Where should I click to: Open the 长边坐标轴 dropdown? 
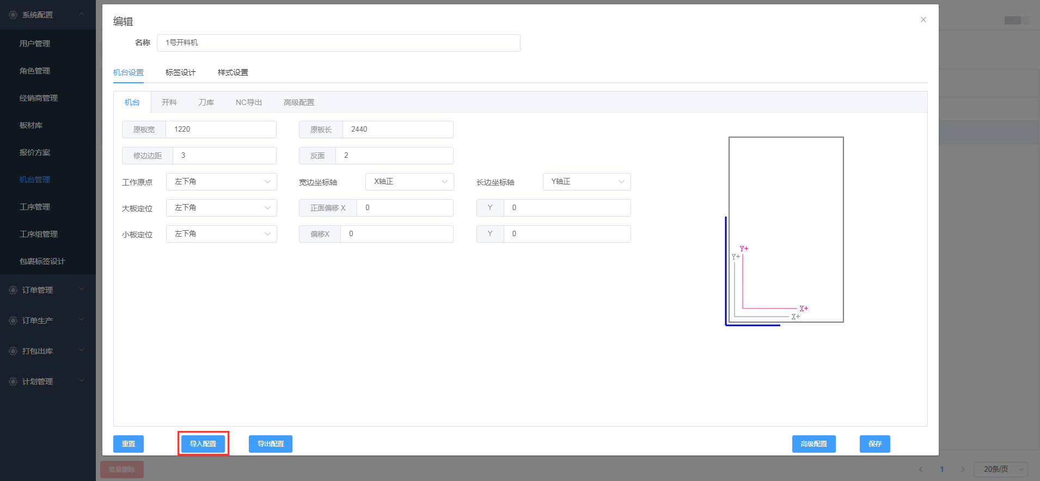click(586, 182)
